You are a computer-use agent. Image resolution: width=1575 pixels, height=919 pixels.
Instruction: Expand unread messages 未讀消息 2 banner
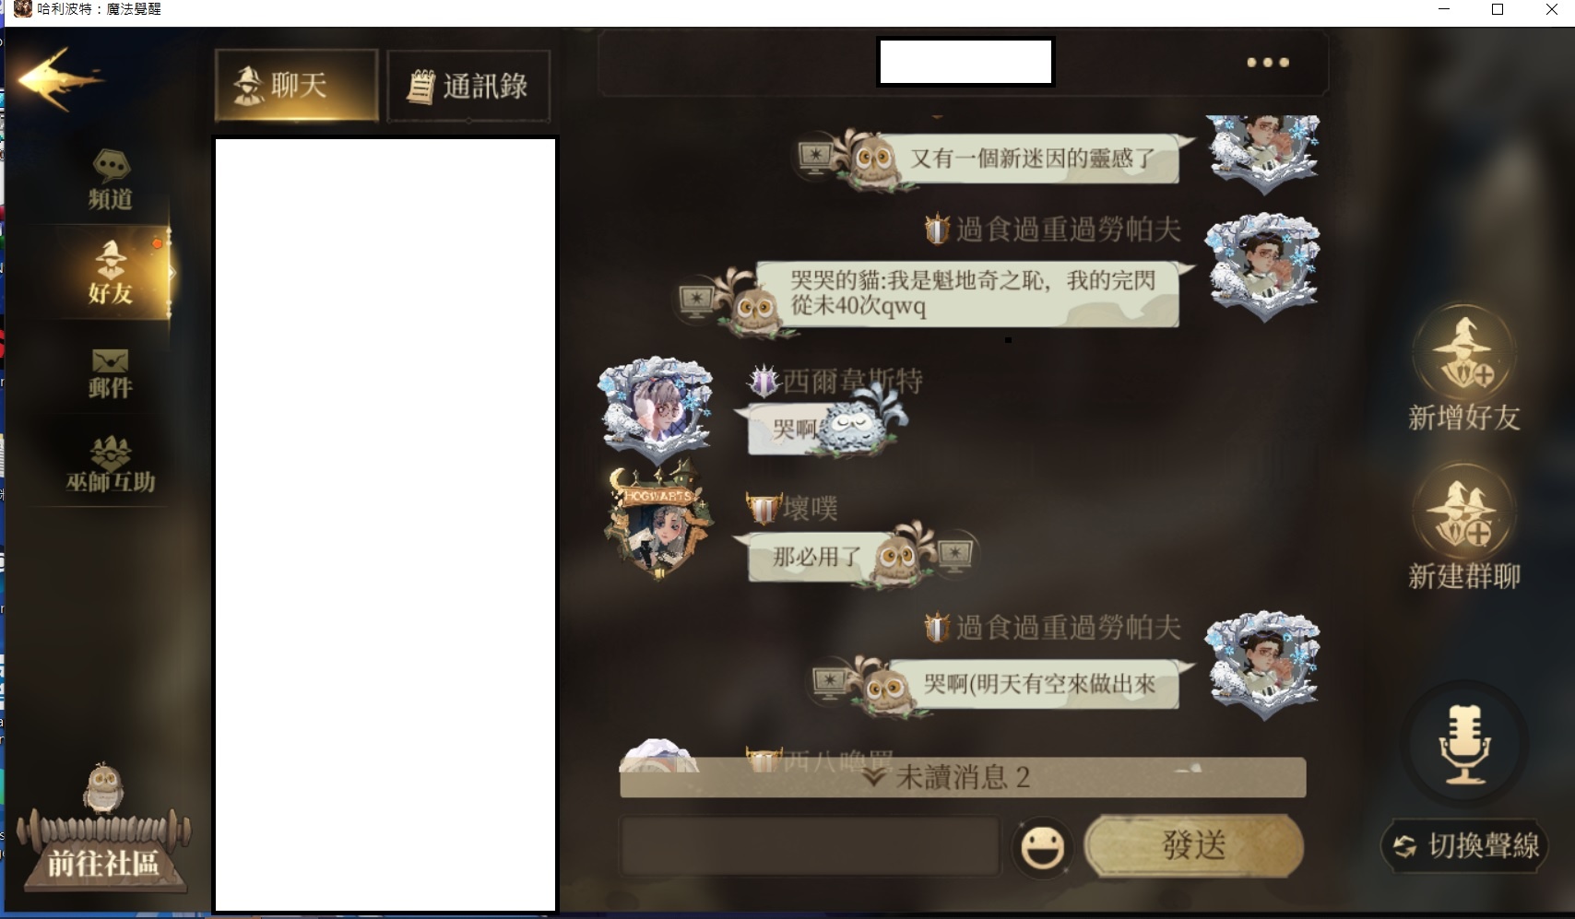(x=963, y=777)
